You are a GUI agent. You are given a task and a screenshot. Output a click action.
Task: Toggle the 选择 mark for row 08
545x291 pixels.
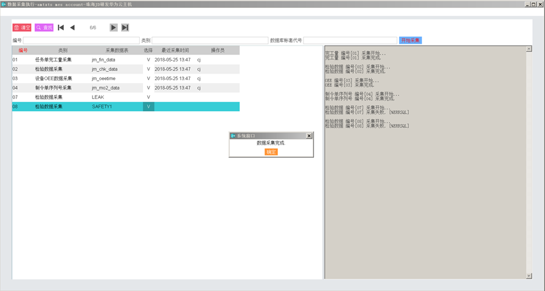coord(148,106)
